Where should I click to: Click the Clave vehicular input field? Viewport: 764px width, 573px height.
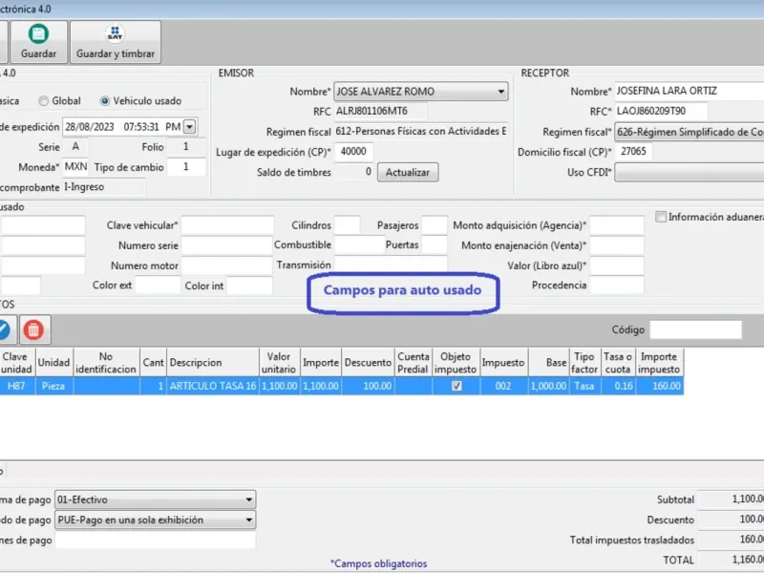click(x=227, y=225)
